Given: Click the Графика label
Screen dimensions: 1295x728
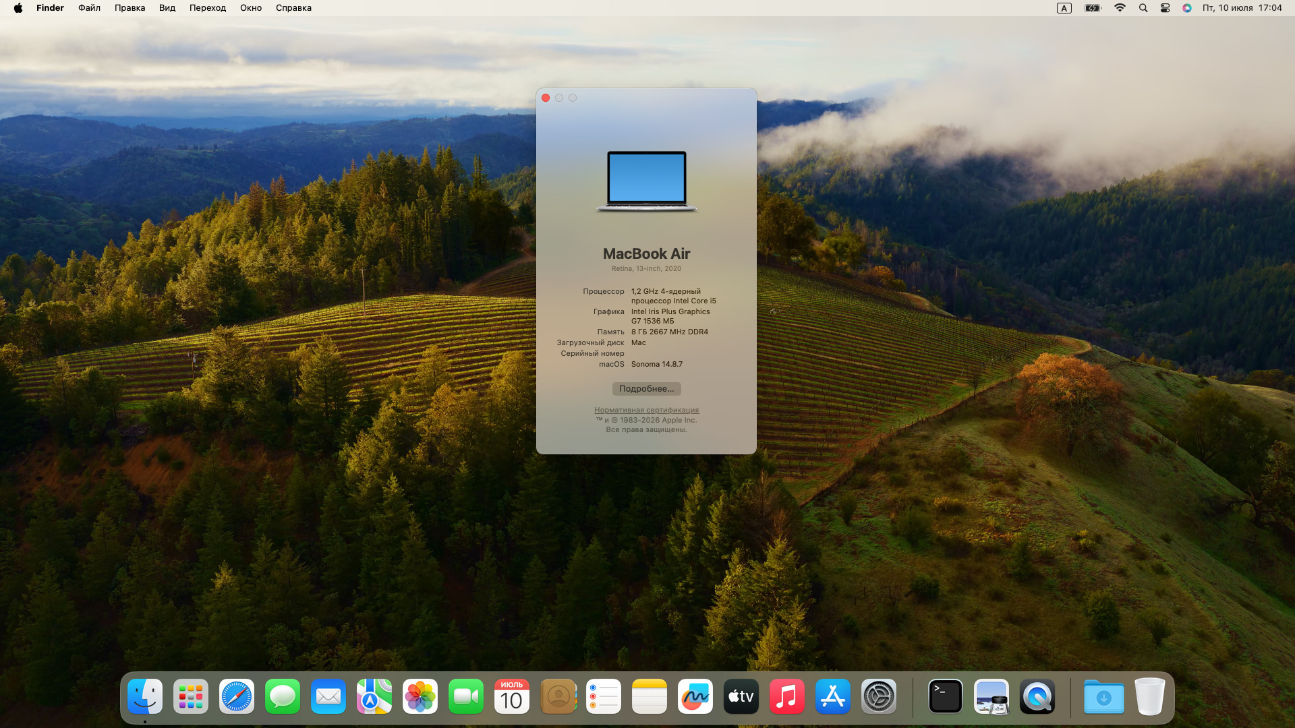Looking at the screenshot, I should pyautogui.click(x=609, y=311).
